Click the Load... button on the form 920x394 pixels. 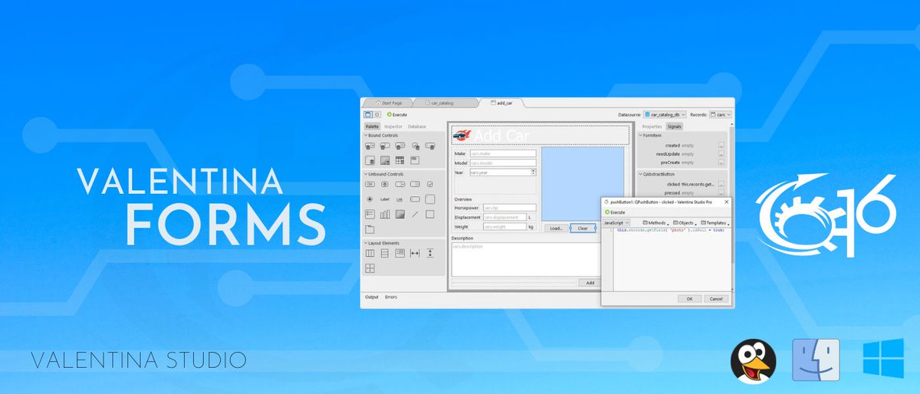click(557, 228)
